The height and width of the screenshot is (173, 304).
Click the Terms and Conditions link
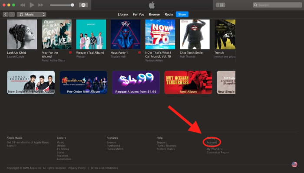(x=104, y=168)
